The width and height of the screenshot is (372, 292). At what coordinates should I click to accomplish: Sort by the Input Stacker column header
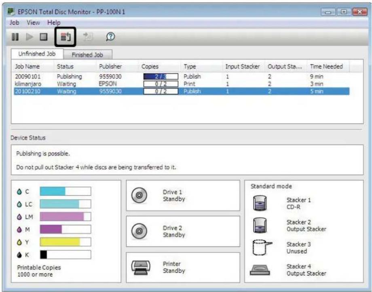pos(244,66)
